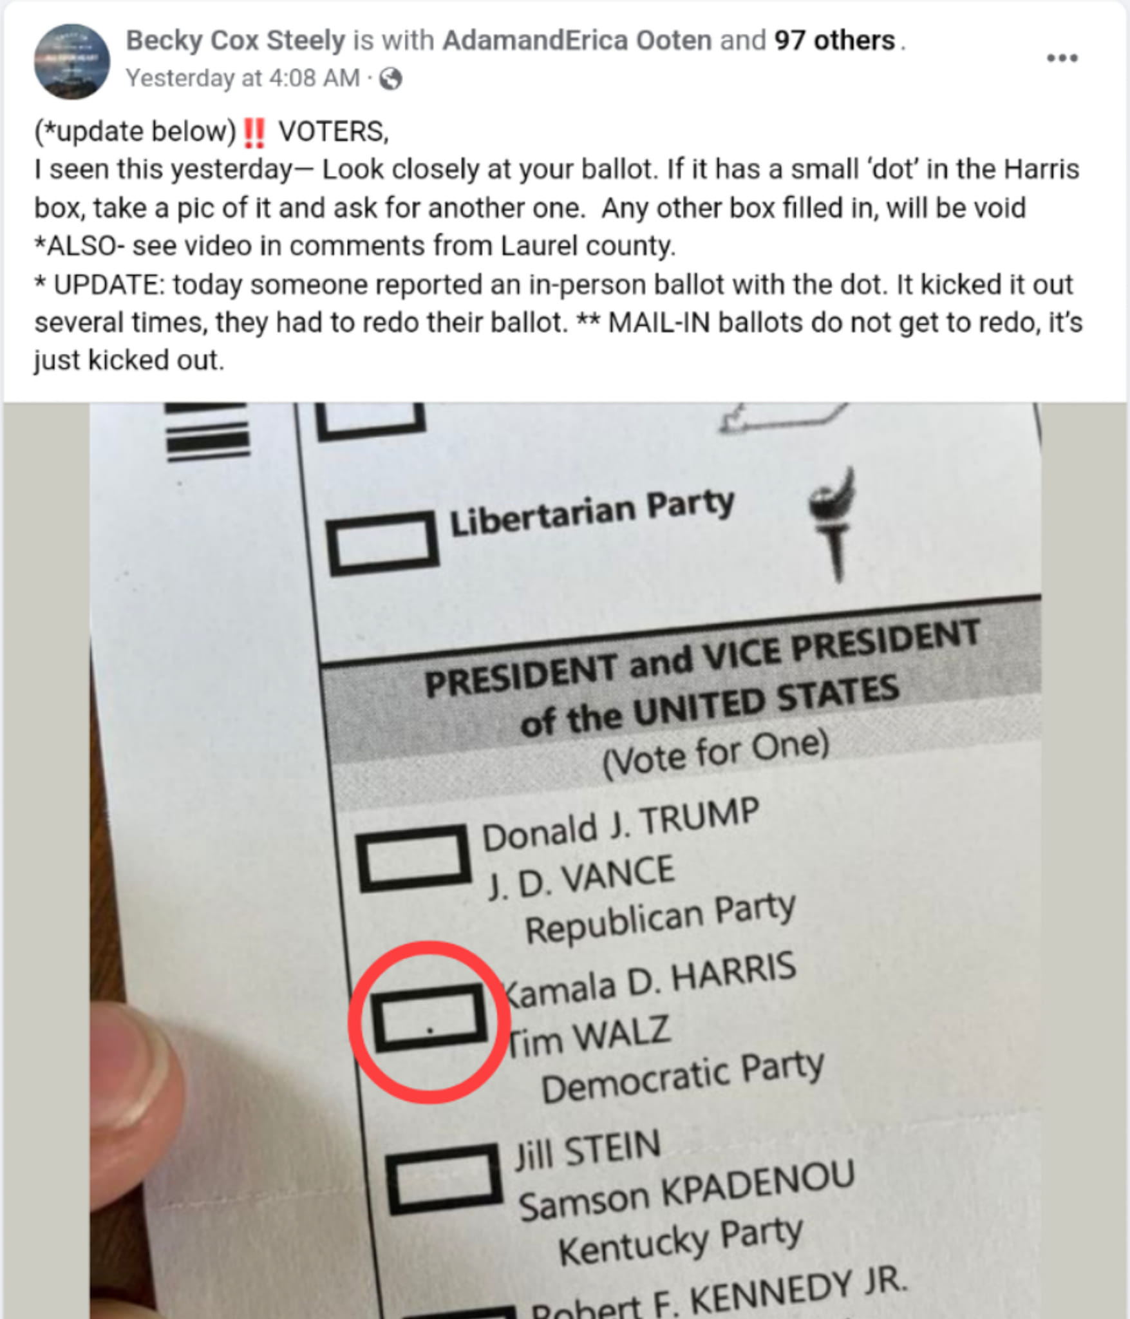Check the Donald J. Trump ballot box
The width and height of the screenshot is (1130, 1319).
point(414,859)
